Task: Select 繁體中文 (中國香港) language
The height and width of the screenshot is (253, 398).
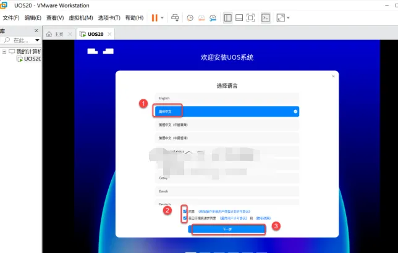Action: (227, 138)
